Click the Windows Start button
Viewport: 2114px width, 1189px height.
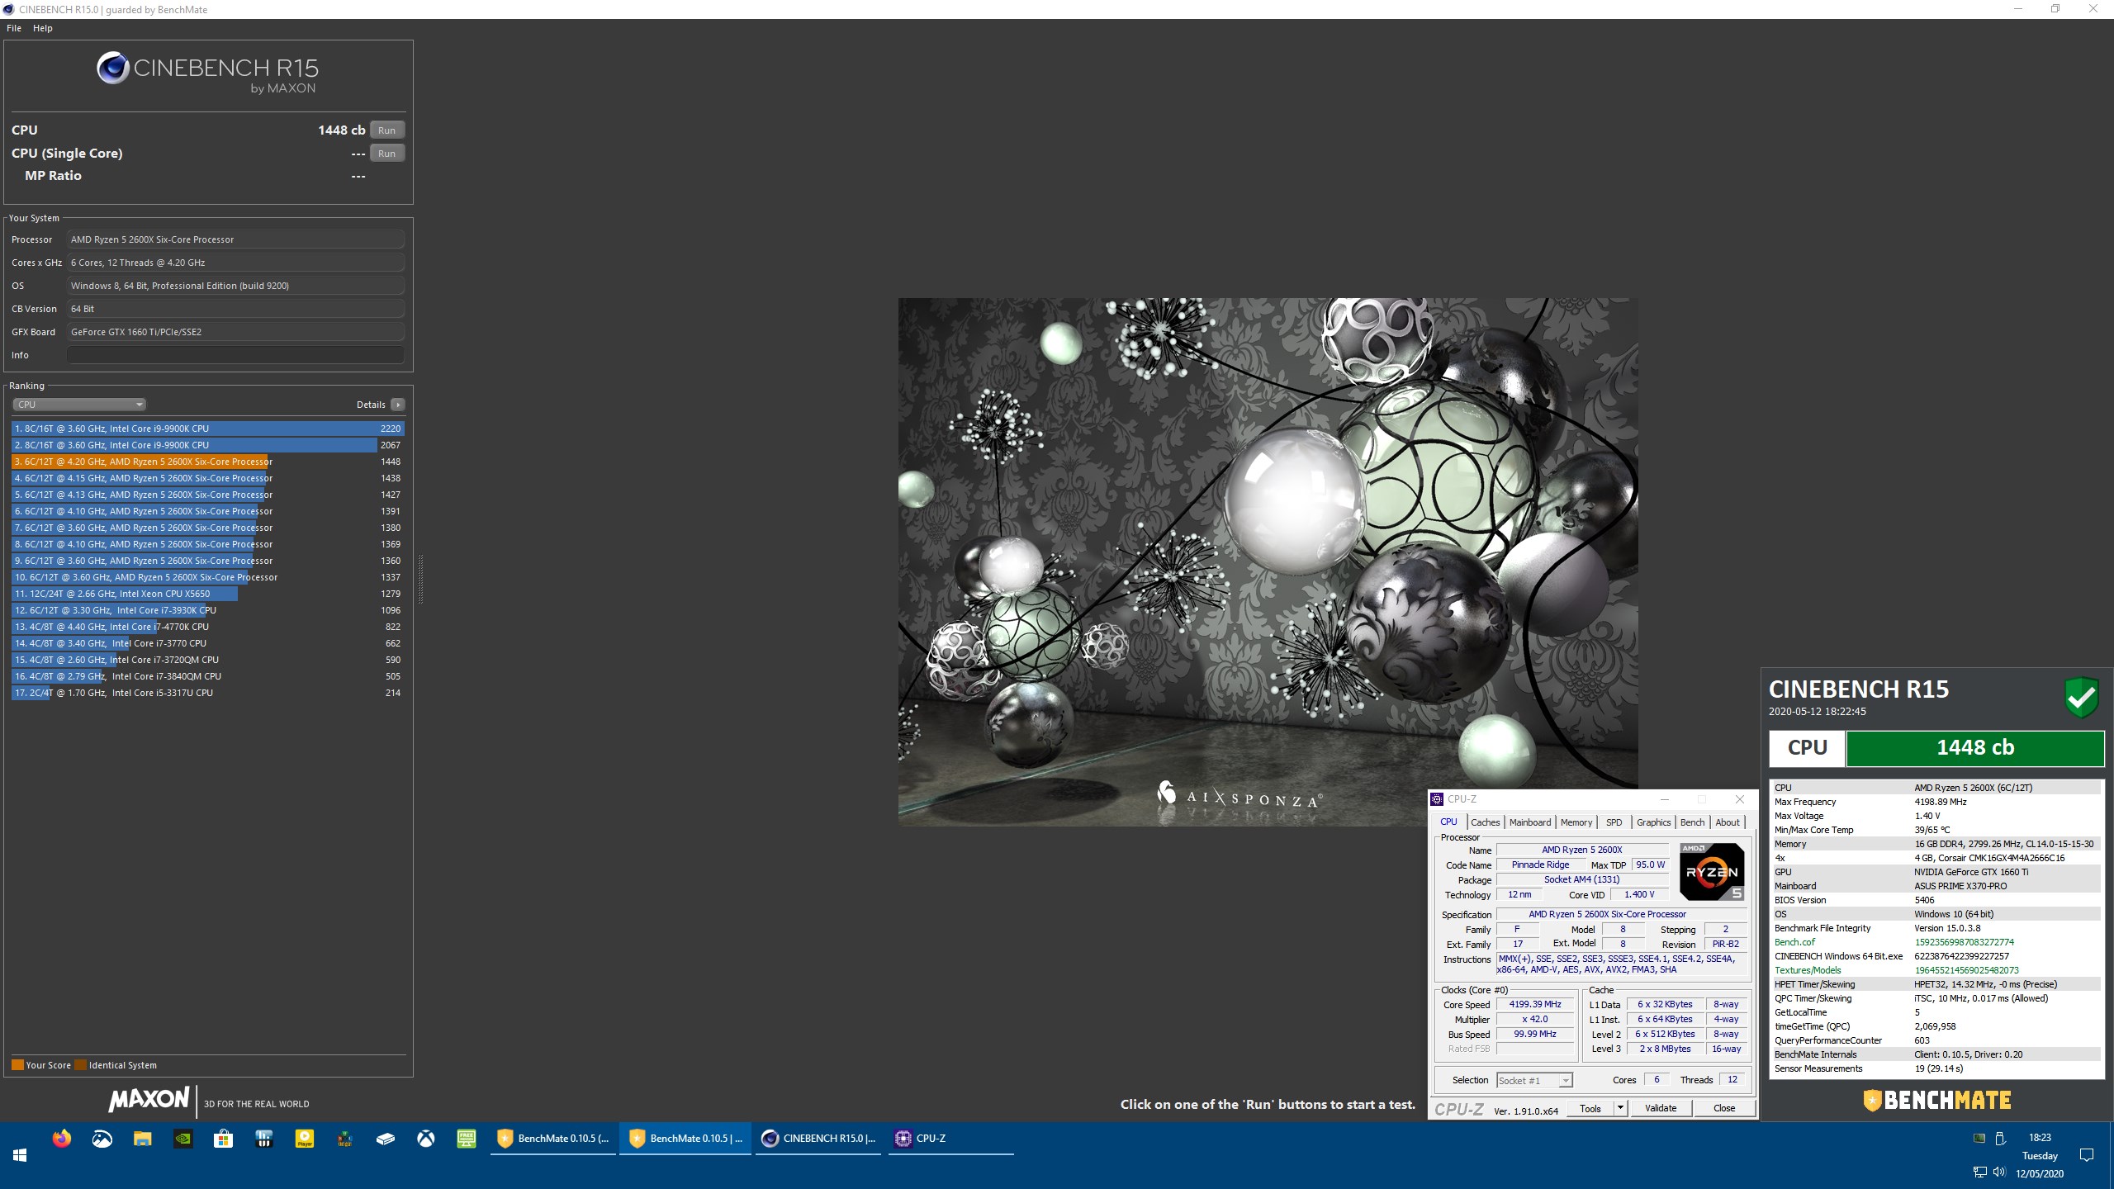tap(20, 1154)
